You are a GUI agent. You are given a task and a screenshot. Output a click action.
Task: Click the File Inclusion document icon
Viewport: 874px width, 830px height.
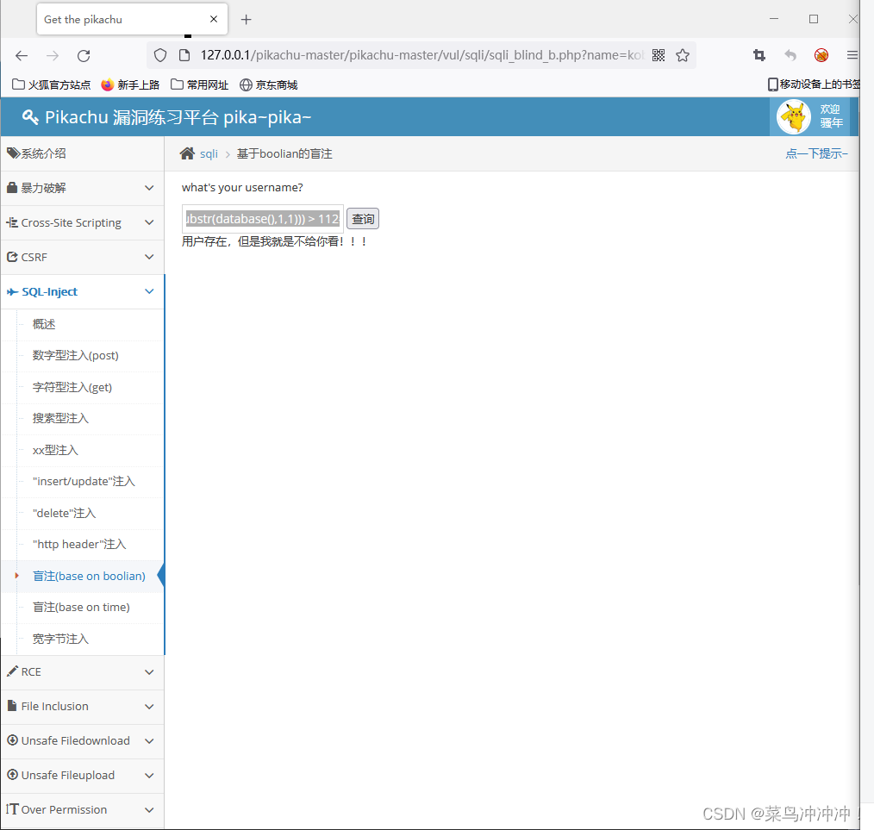pyautogui.click(x=12, y=706)
